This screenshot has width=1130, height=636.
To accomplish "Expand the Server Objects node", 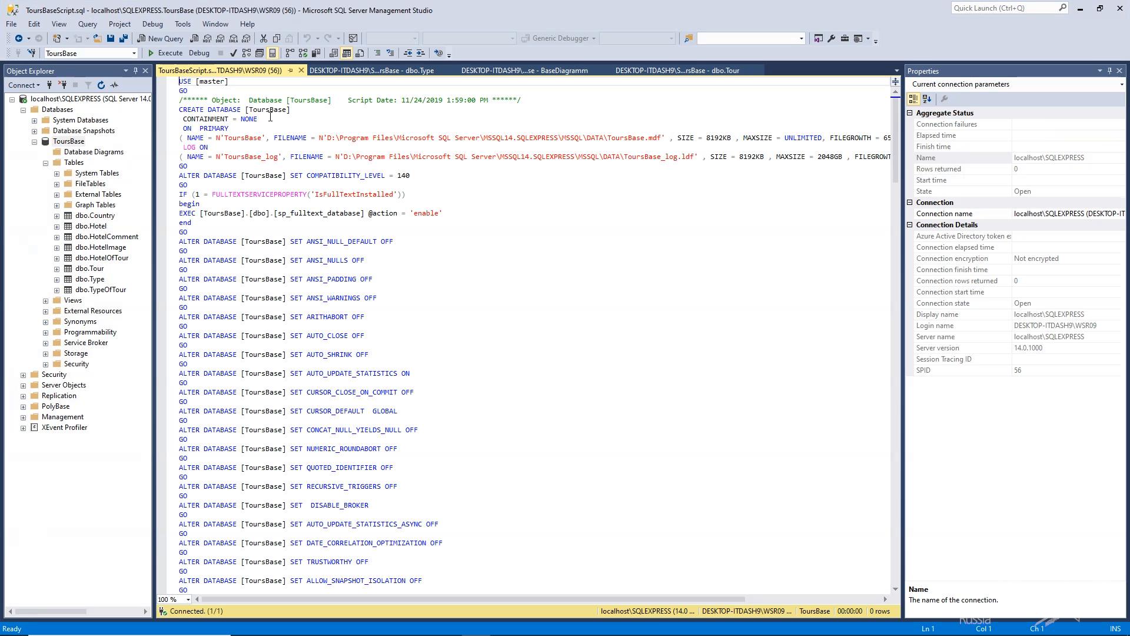I will tap(24, 385).
